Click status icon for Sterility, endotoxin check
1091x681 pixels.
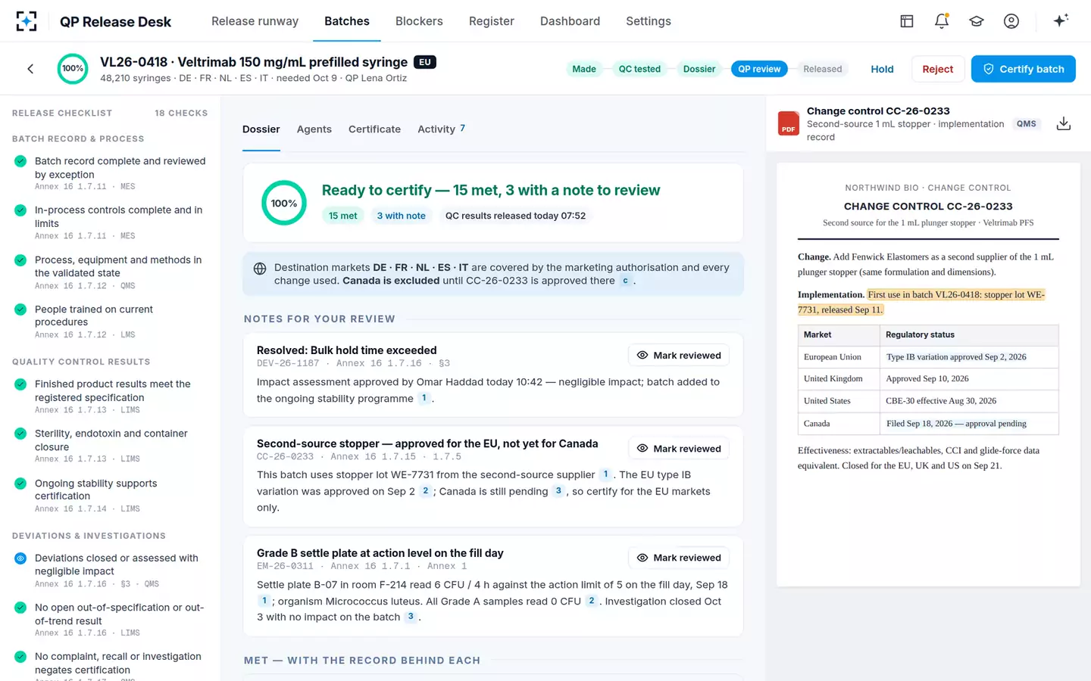(x=20, y=434)
